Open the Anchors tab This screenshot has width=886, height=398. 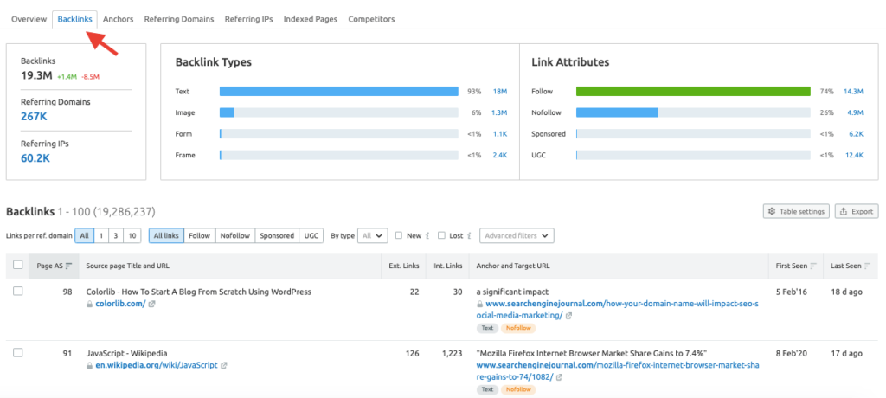118,19
